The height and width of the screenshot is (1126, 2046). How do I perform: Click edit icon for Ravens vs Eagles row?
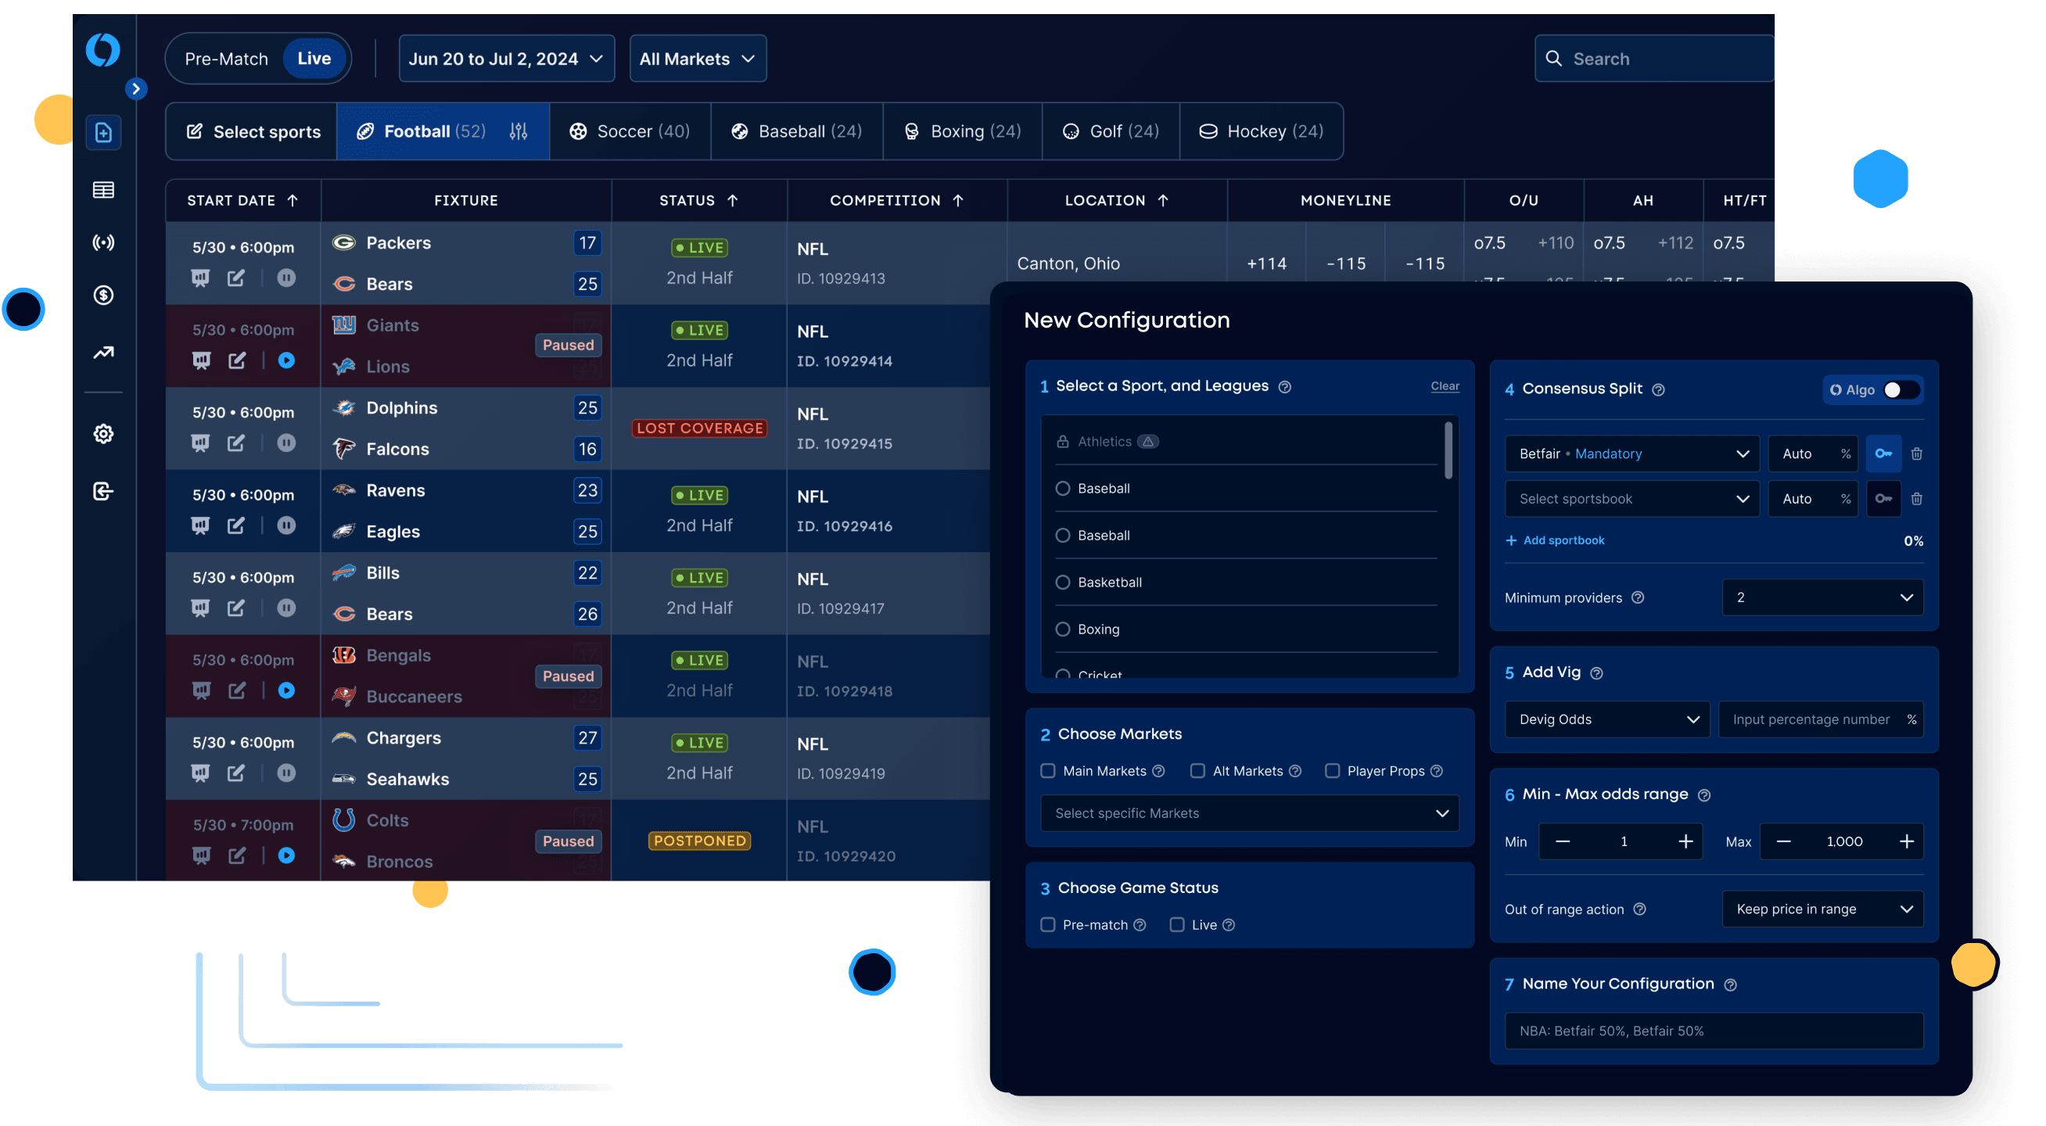(236, 525)
